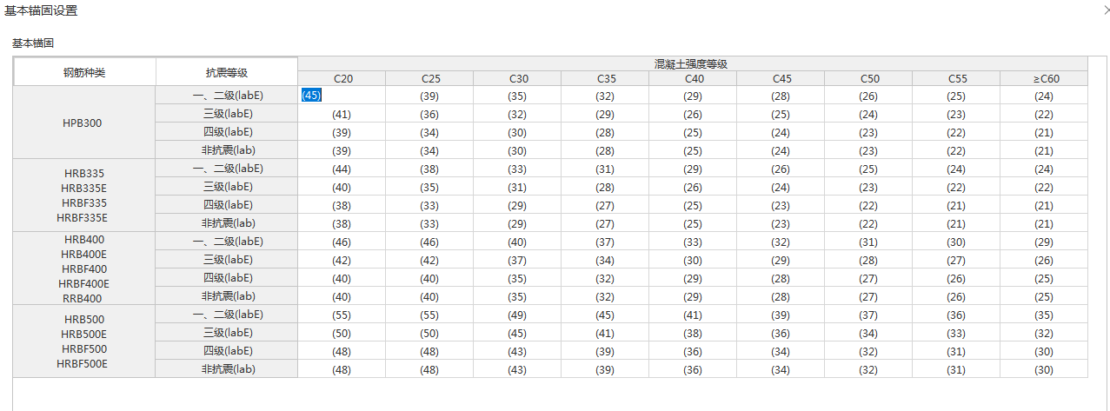This screenshot has width=1110, height=411.
Task: Click the 抗震等级 column header
Action: tap(226, 72)
